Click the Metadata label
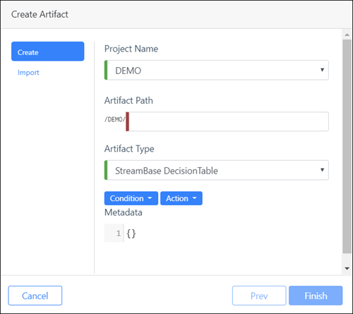Viewport: 353px width, 314px height. tap(124, 212)
